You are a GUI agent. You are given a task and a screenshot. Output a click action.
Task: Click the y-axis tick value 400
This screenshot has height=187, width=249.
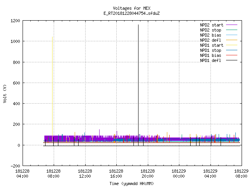pyautogui.click(x=16, y=104)
